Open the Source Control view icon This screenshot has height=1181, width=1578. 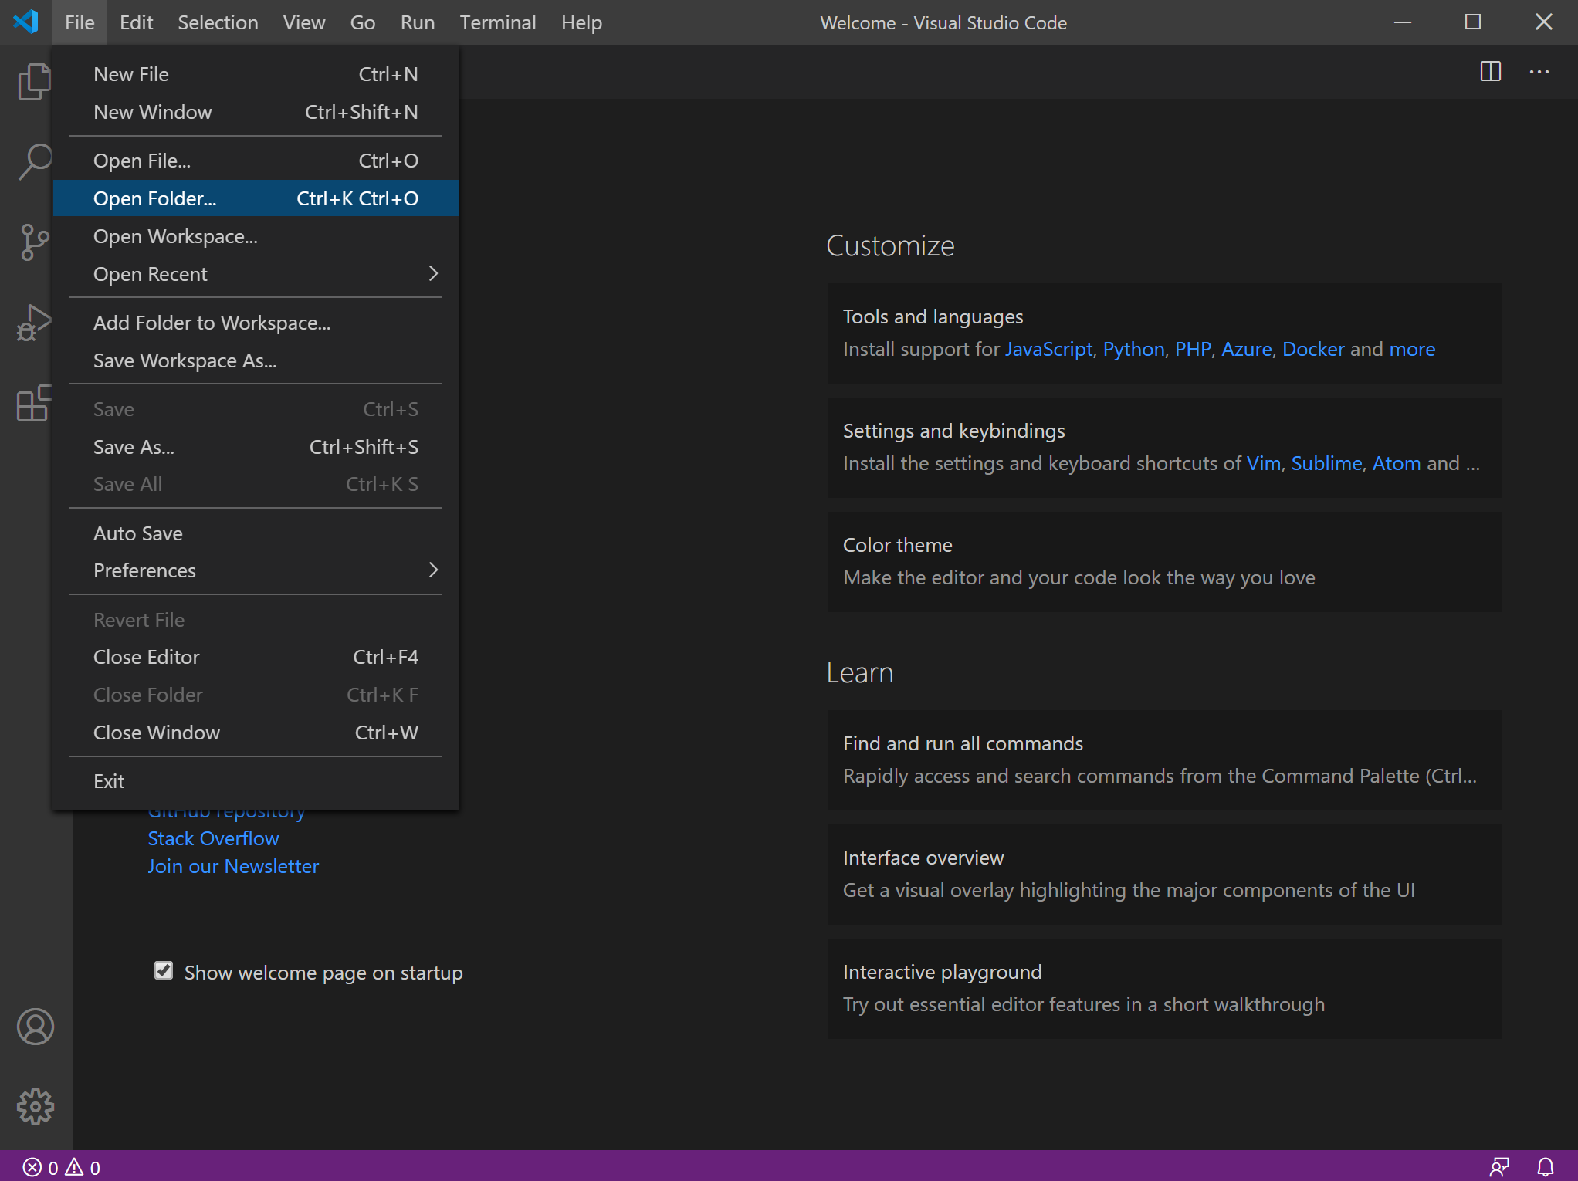pyautogui.click(x=35, y=242)
